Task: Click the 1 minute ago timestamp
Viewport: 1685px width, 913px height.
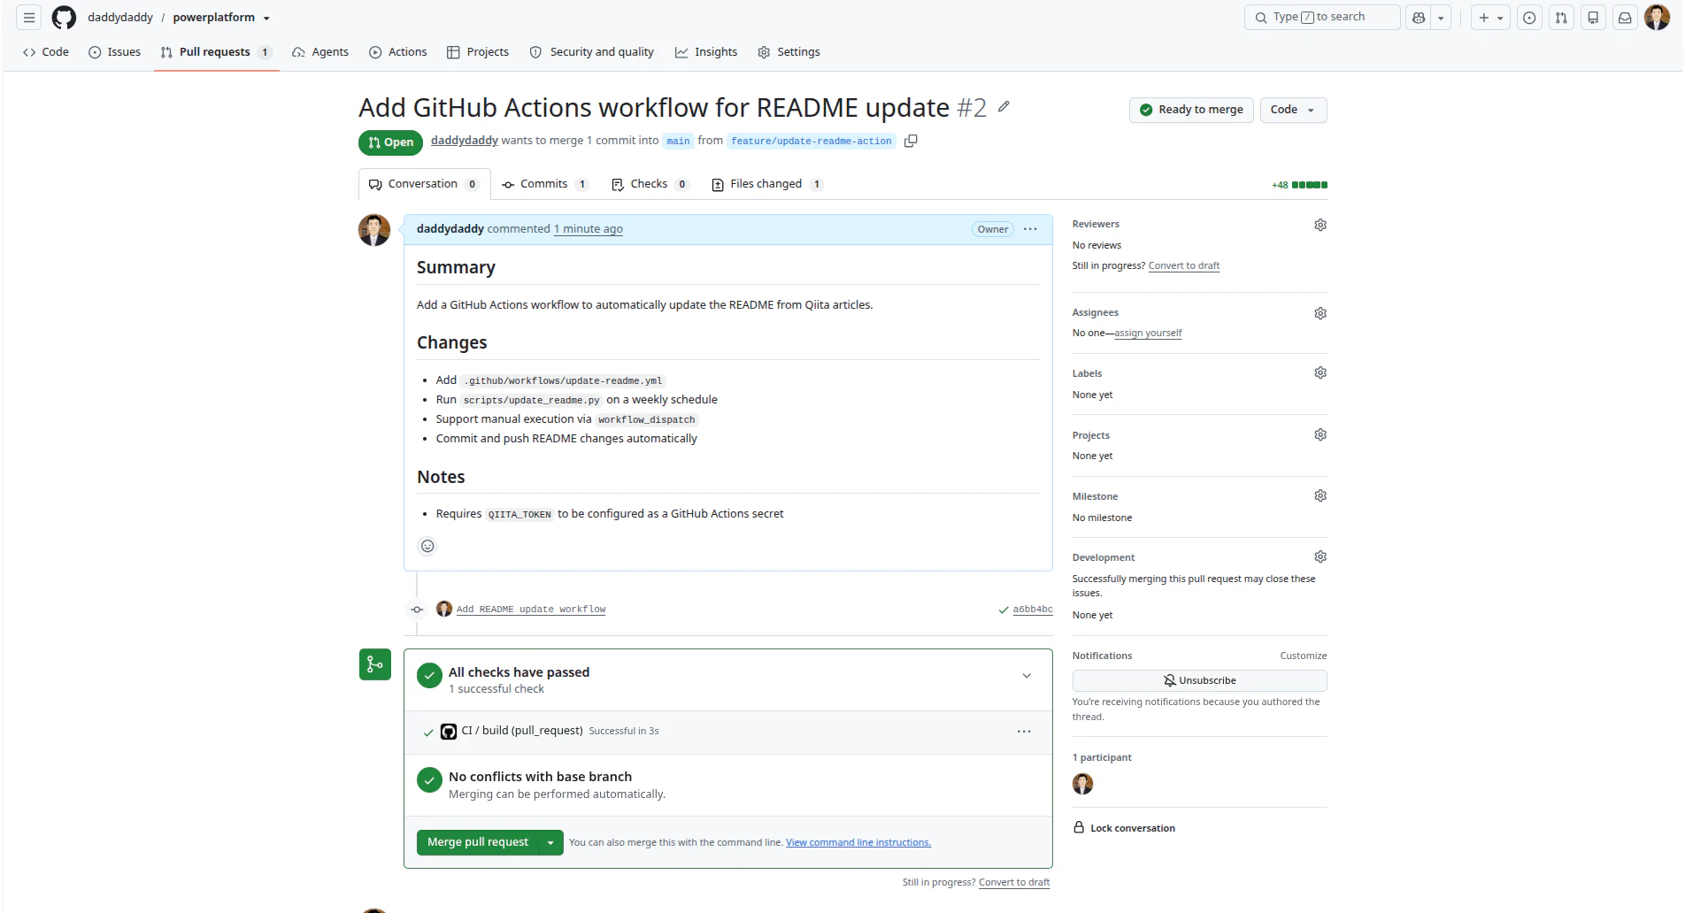Action: pos(589,229)
